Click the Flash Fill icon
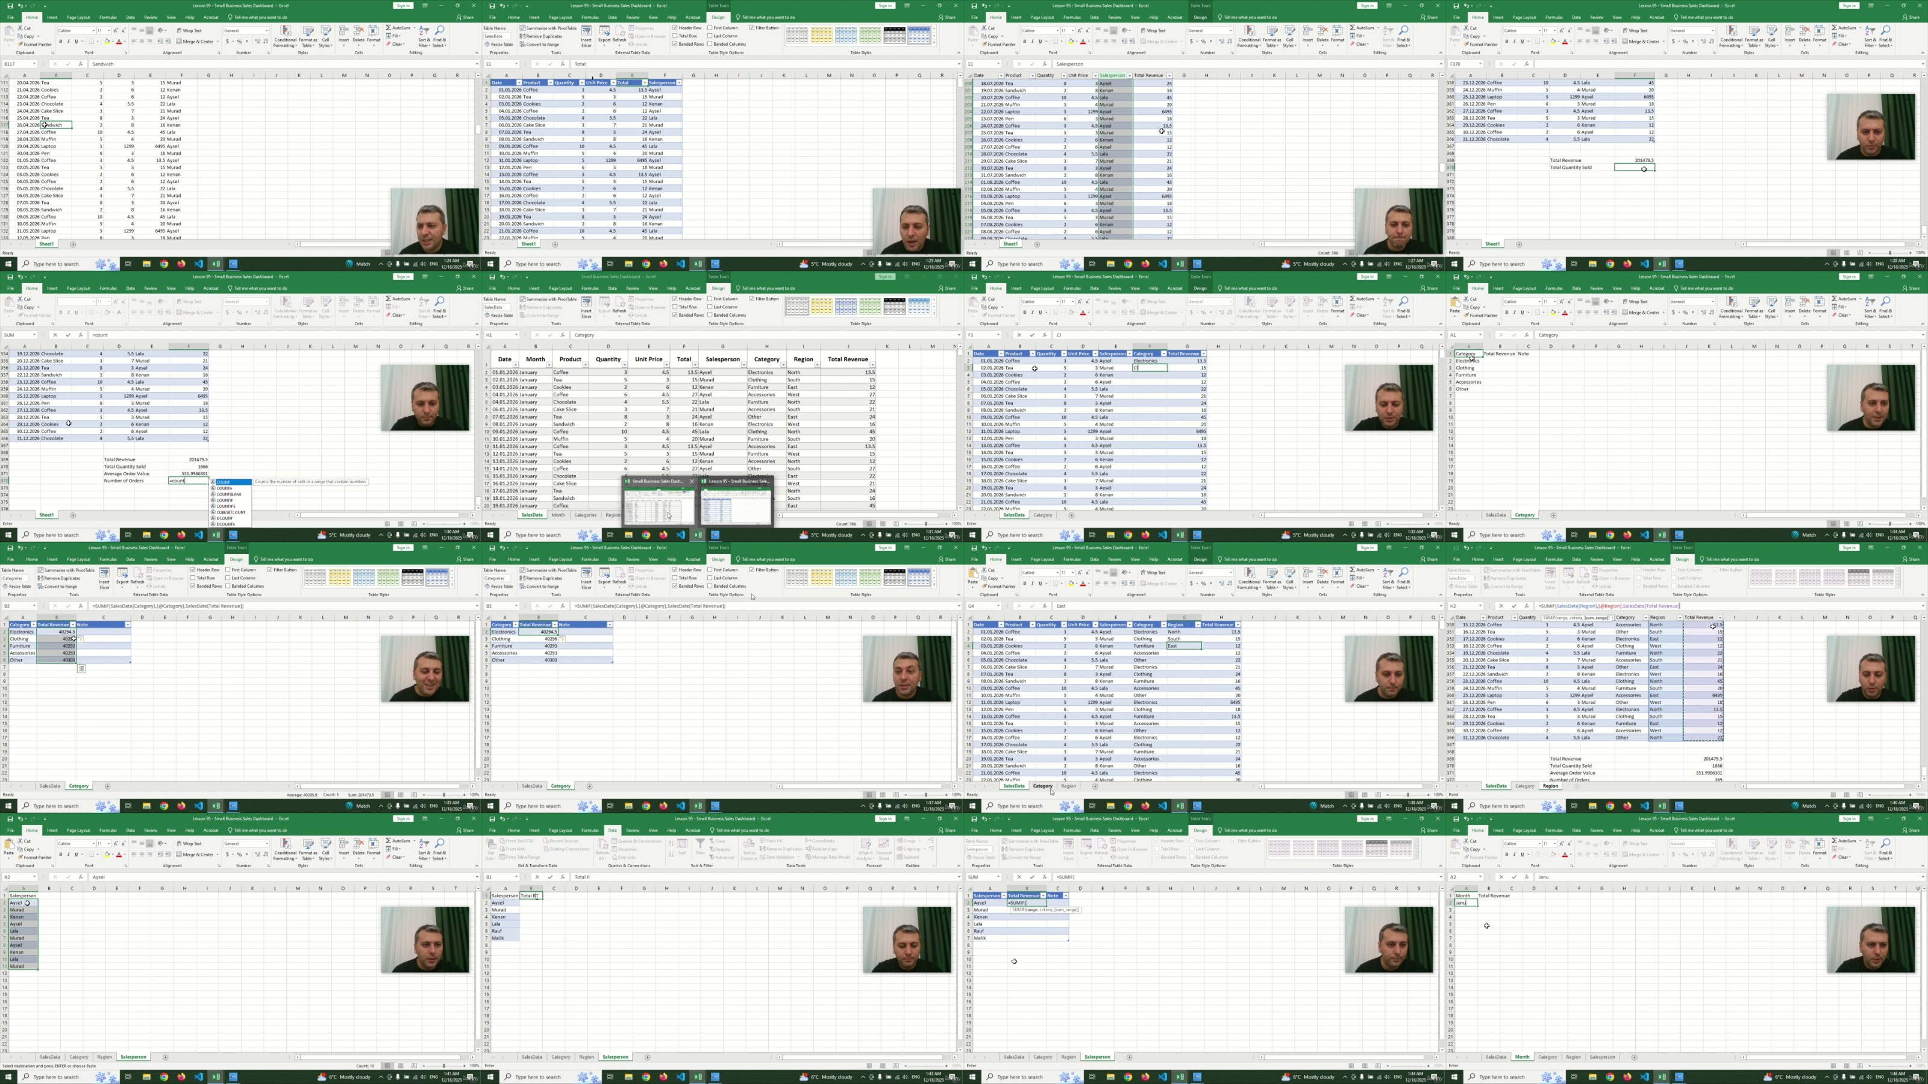 click(x=763, y=841)
